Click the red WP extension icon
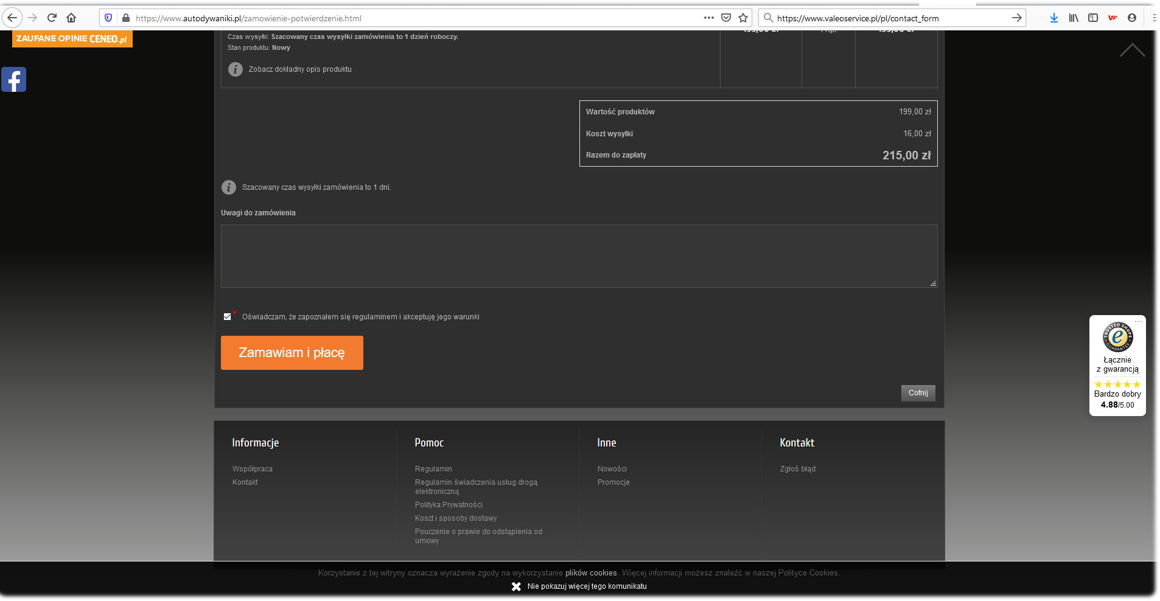 click(x=1113, y=18)
